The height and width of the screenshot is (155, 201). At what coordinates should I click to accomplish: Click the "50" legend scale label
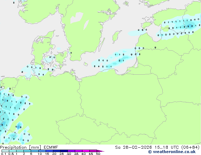[98, 154]
